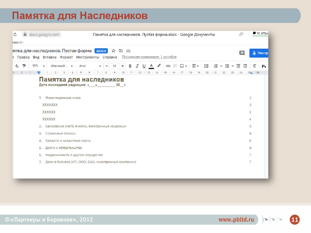
Task: Open the Вид menu
Action: click(36, 57)
